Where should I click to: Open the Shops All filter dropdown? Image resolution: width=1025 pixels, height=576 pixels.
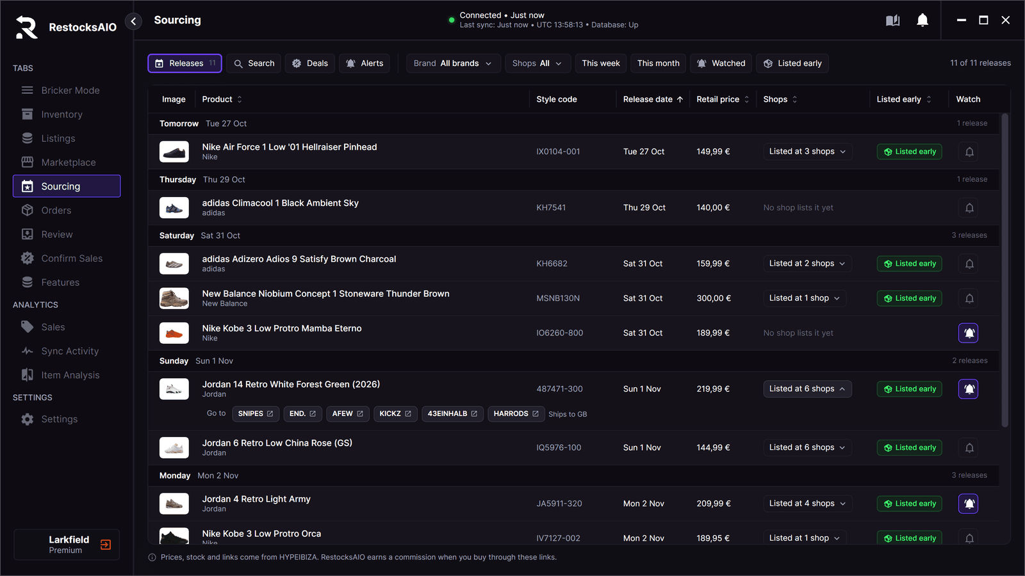(537, 63)
